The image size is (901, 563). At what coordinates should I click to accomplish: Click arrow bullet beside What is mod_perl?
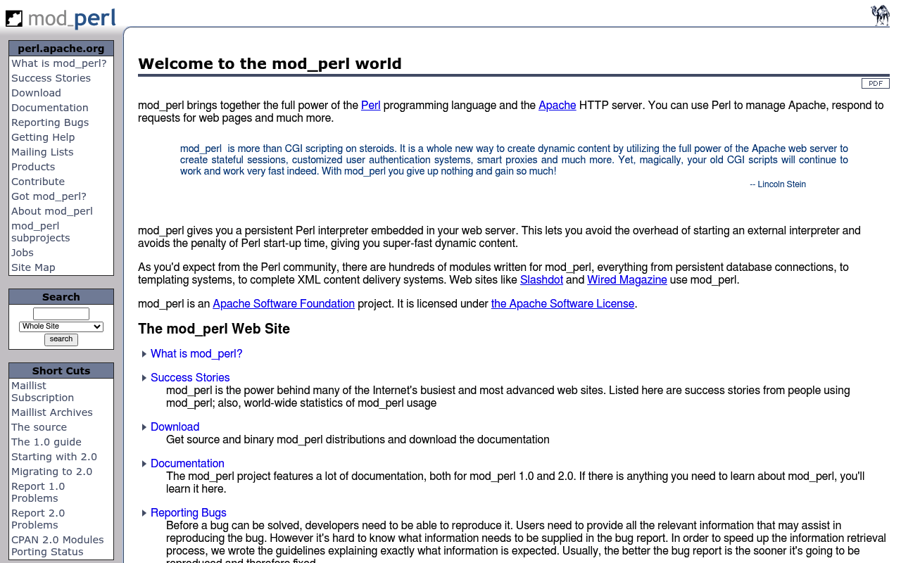(144, 354)
